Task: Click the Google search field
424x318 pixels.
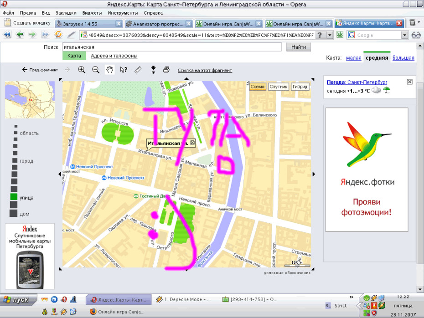Action: click(378, 35)
